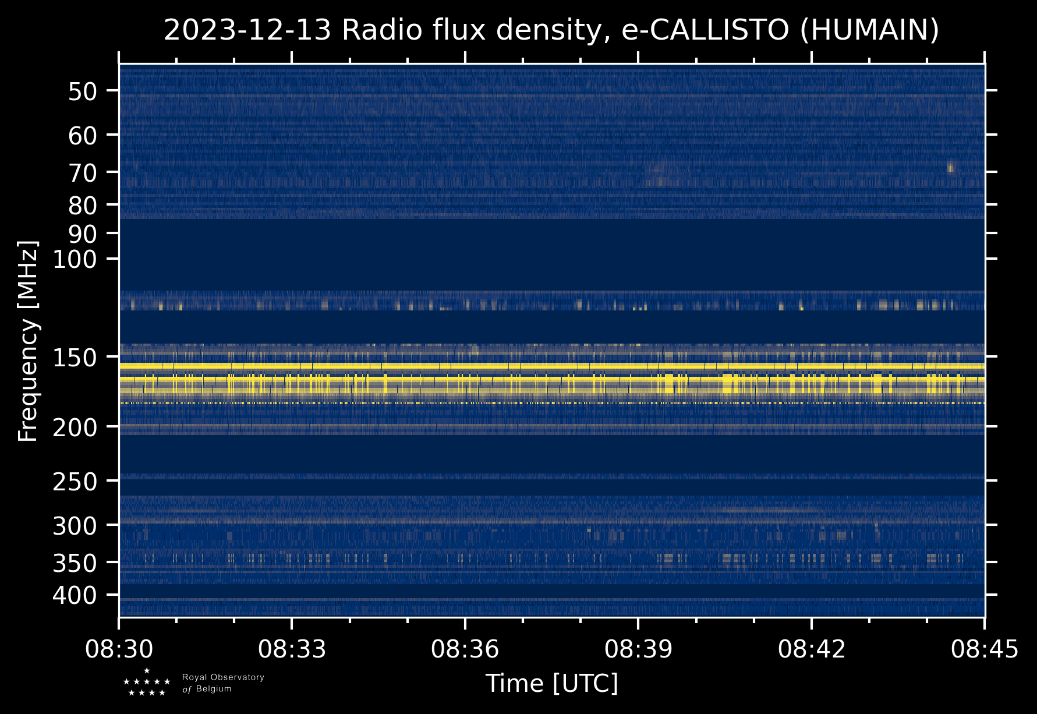Click the Royal Observatory of Belgium text
Viewport: 1037px width, 714px height.
tap(223, 683)
